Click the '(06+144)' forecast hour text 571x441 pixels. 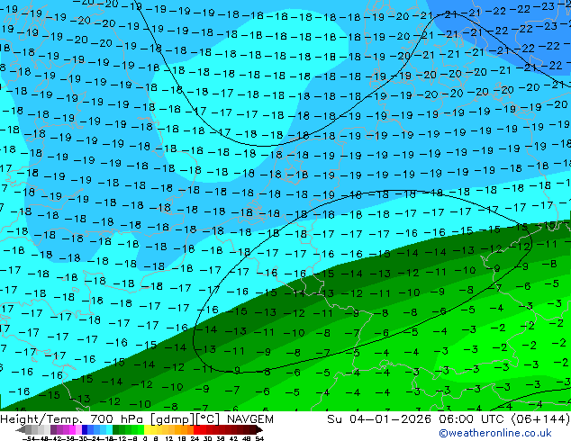point(540,419)
